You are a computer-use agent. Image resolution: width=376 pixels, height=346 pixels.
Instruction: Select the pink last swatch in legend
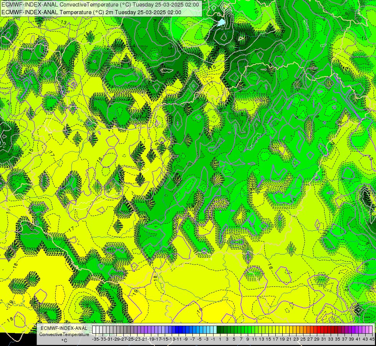coord(371,329)
